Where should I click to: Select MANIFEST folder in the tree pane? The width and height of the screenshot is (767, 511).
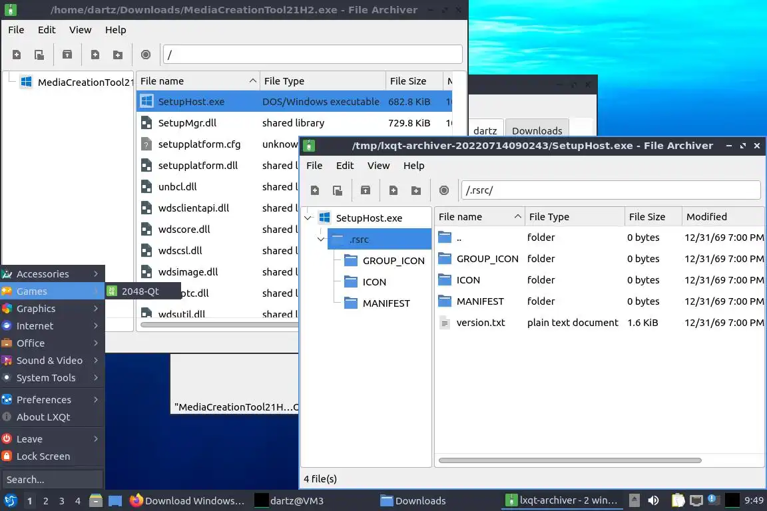(378, 303)
